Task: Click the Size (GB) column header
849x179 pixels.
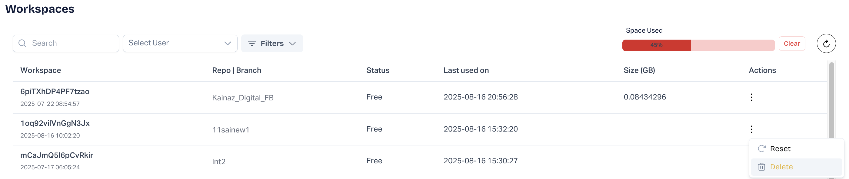Action: pyautogui.click(x=639, y=70)
